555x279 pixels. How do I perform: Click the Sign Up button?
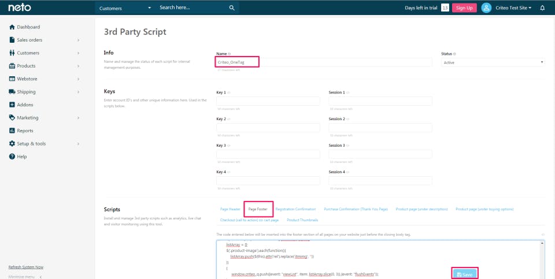[x=465, y=8]
